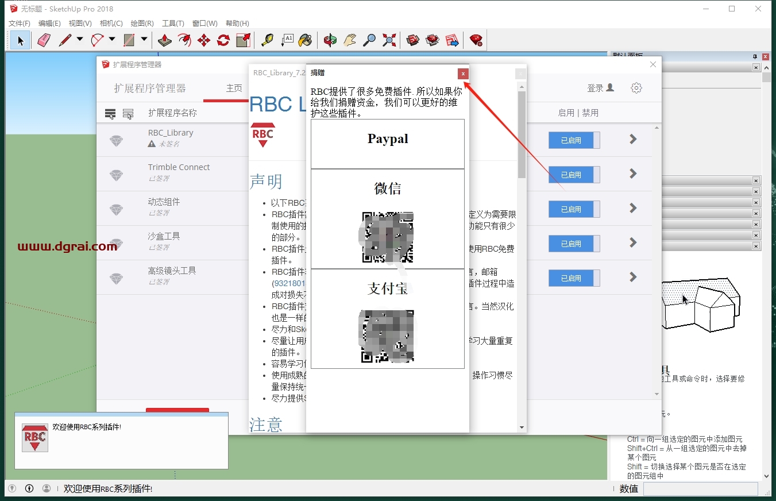Click second filter-list icon before 扩展程序名称
The width and height of the screenshot is (776, 501).
[128, 114]
